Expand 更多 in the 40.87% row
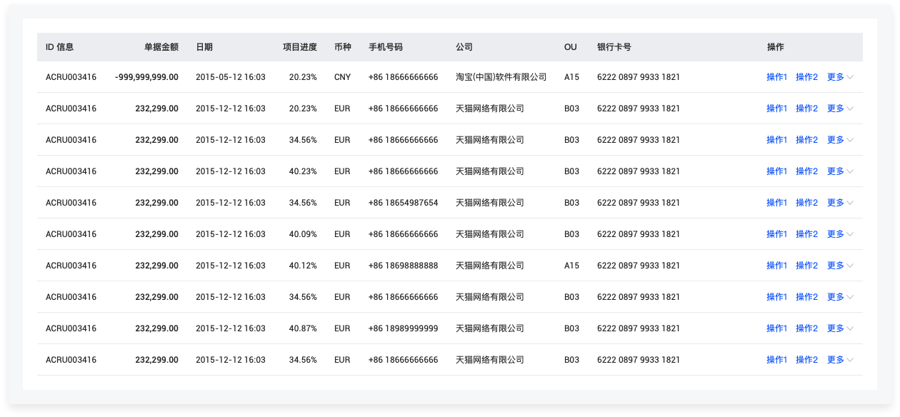This screenshot has width=900, height=417. point(840,328)
